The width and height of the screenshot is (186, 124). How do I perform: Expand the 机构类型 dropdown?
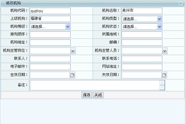(x=159, y=19)
